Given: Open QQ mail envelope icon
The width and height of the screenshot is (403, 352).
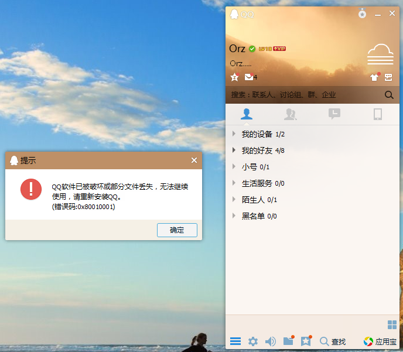Looking at the screenshot, I should coord(250,77).
